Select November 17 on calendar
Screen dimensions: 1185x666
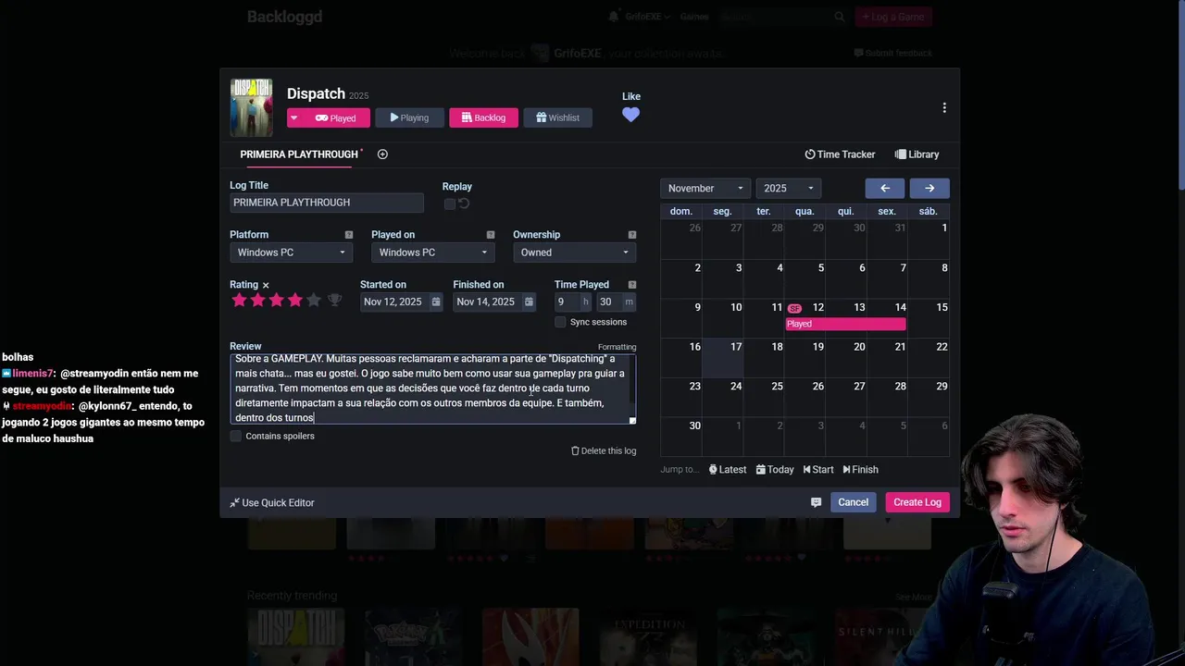[722, 358]
